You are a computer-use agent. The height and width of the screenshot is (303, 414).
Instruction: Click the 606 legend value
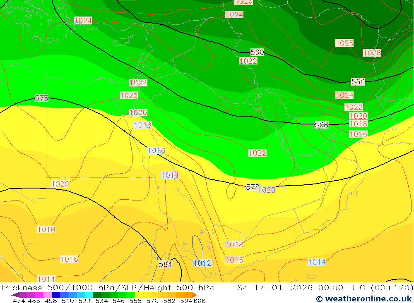tap(200, 301)
